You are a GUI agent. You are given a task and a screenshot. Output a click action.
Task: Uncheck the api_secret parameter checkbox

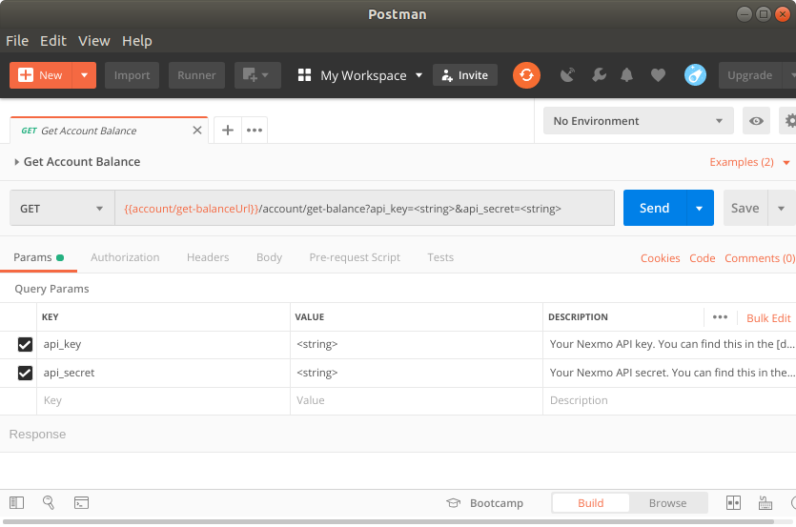point(25,373)
